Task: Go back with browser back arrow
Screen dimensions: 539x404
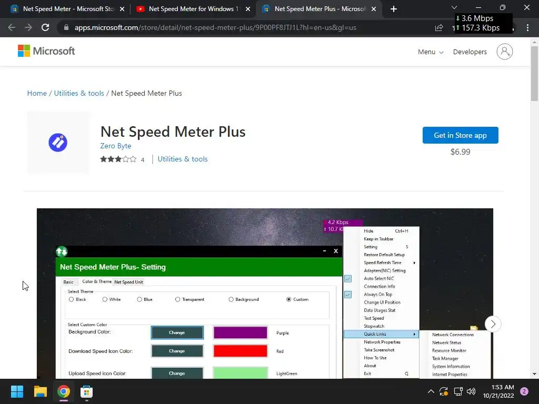Action: point(12,27)
